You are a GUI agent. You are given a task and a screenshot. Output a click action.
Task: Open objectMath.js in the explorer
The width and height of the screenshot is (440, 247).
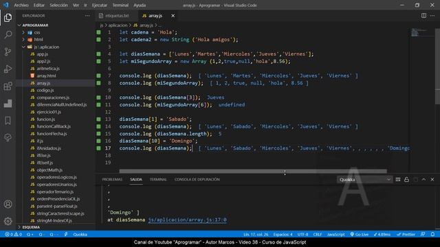tap(49, 170)
